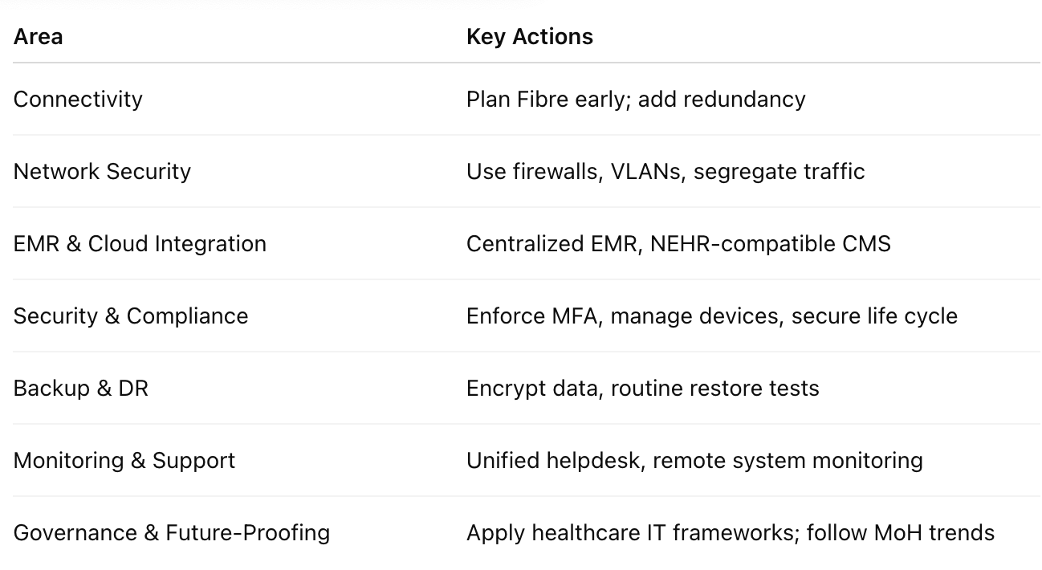Click Use firewalls, VLANs text
The height and width of the screenshot is (570, 1042).
pos(574,172)
